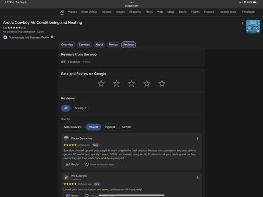Sort reviews by Newest
263x197 pixels.
coord(93,127)
